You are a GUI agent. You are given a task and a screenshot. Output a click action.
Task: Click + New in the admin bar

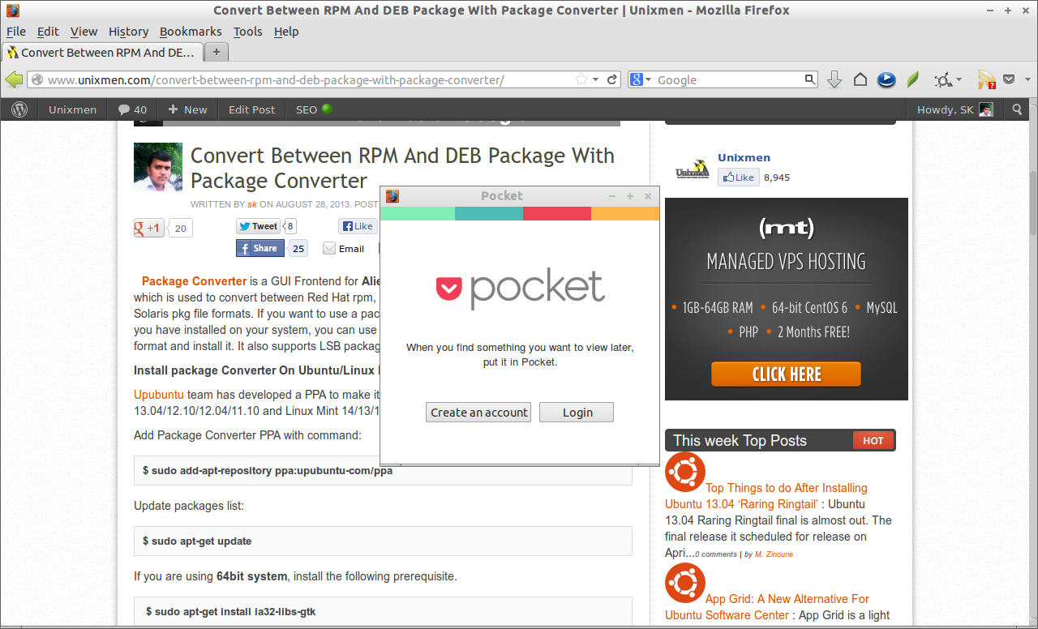pyautogui.click(x=187, y=109)
